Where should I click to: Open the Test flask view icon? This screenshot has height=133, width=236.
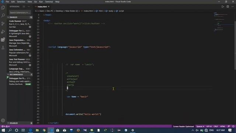click(3, 48)
